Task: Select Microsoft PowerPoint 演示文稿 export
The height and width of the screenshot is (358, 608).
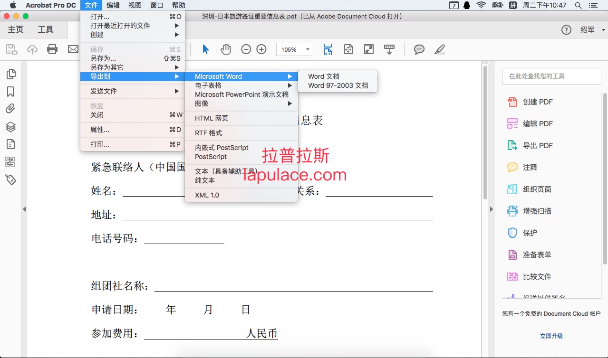Action: click(x=241, y=94)
